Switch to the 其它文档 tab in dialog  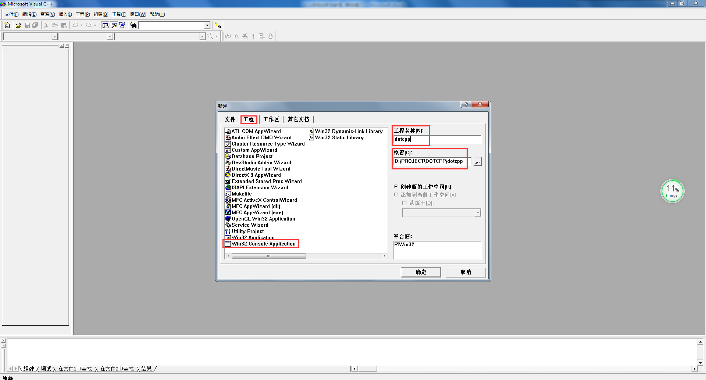pos(298,119)
